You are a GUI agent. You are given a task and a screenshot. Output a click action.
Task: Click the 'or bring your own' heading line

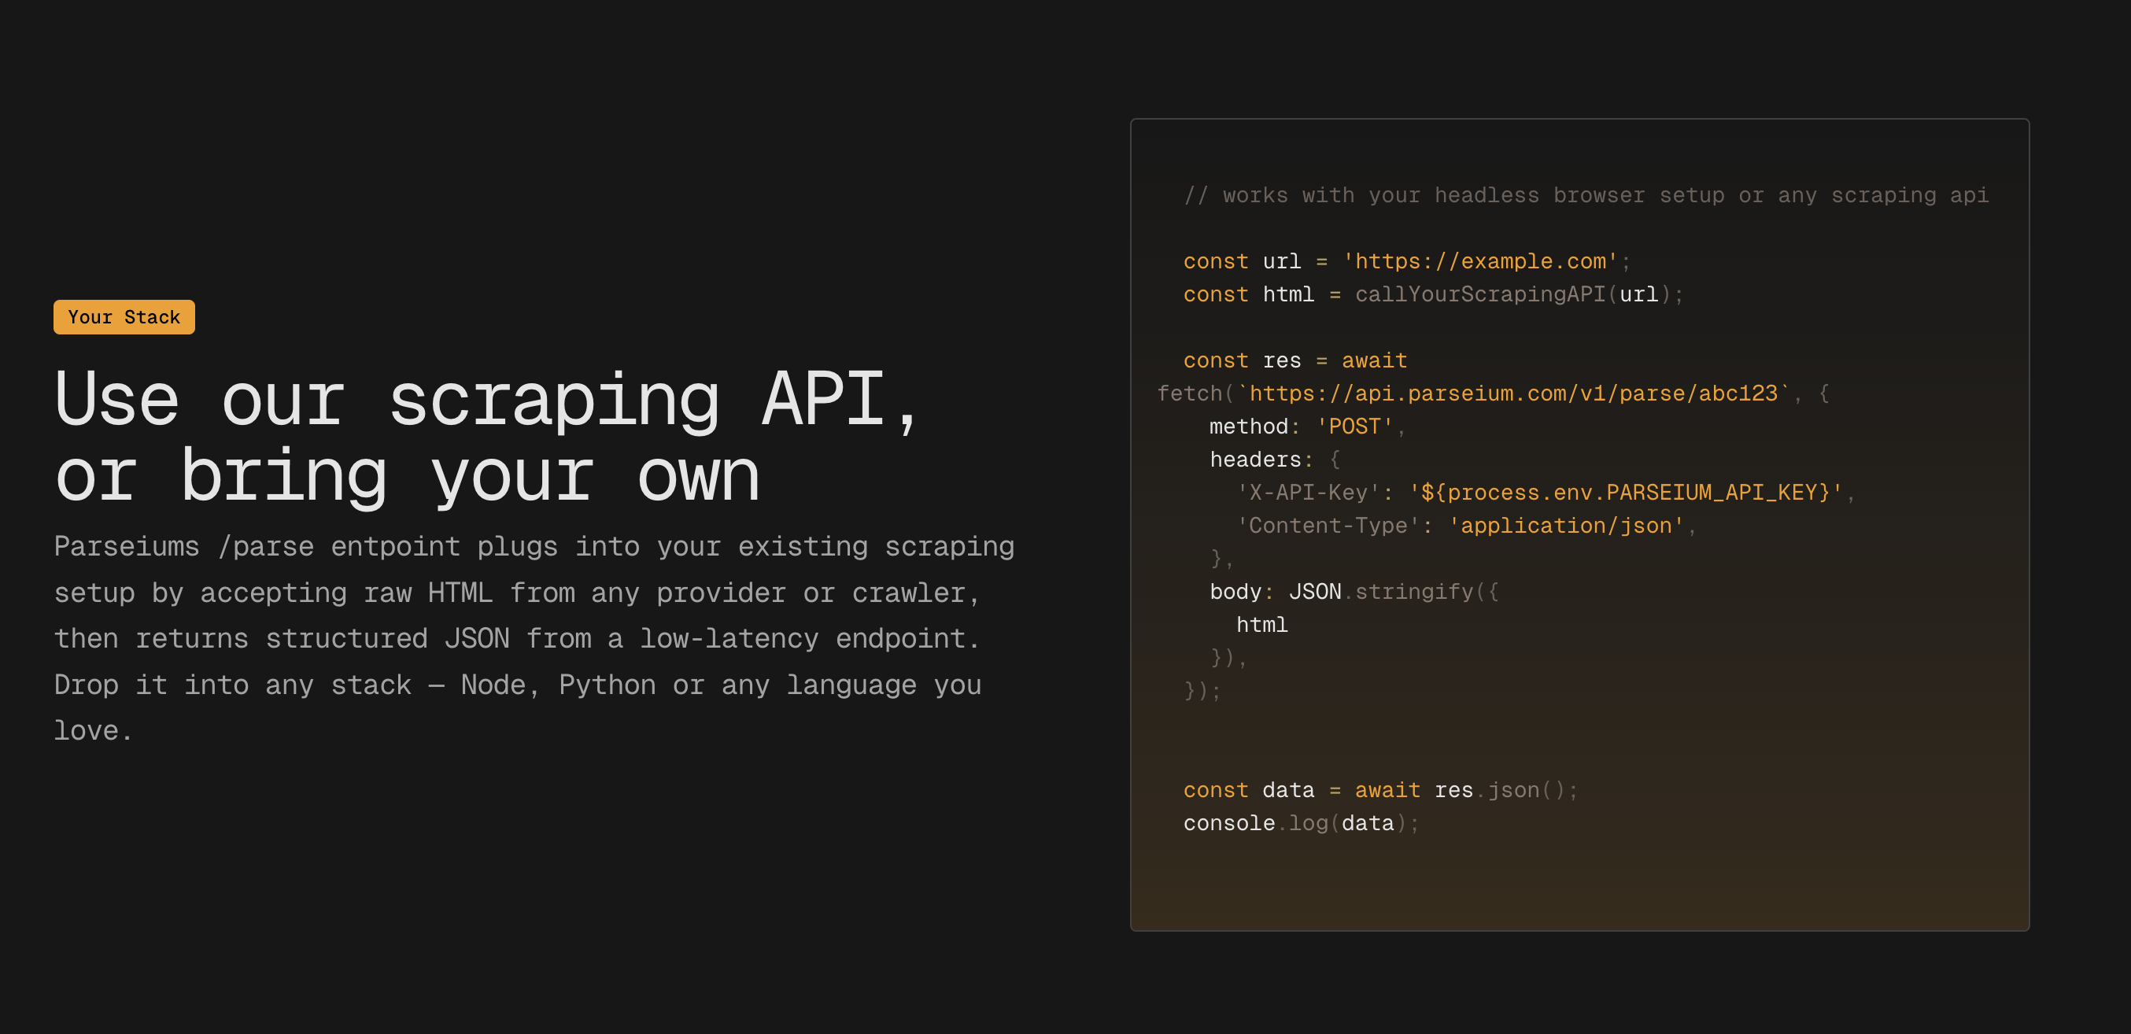tap(407, 476)
